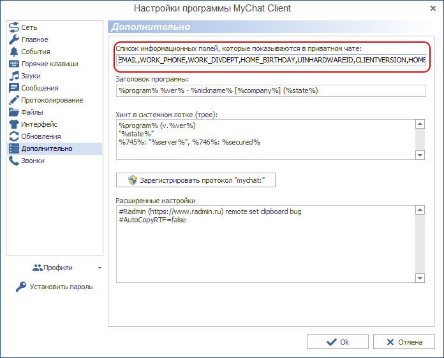
Task: Select the Дополнительно section in sidebar
Action: (47, 148)
